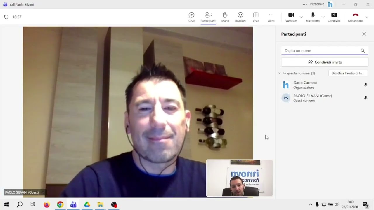Click the tray network icon
The image size is (374, 210).
point(324,204)
